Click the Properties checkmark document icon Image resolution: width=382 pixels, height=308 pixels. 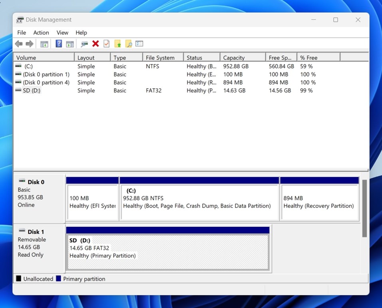click(x=106, y=44)
